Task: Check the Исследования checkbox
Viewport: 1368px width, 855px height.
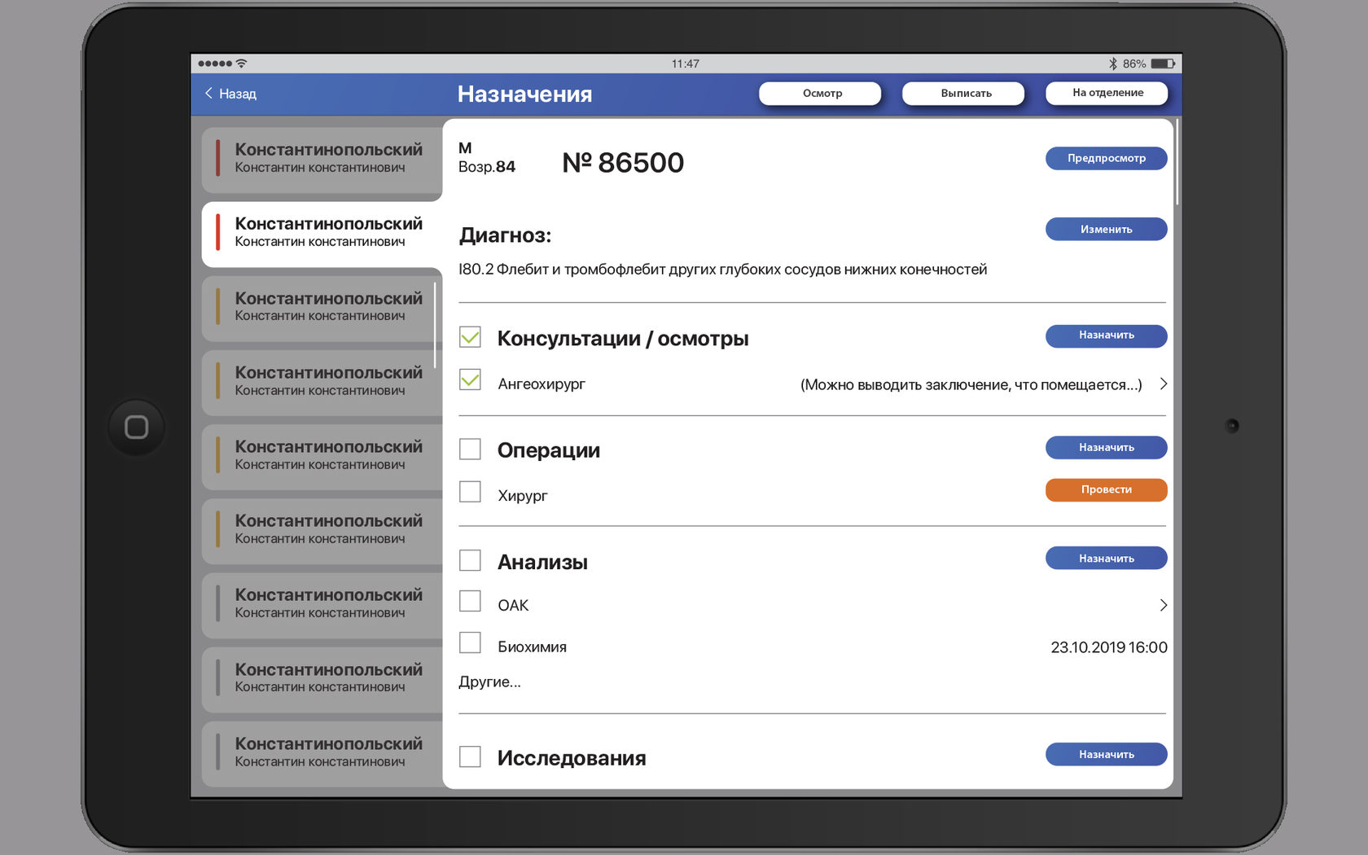Action: (x=470, y=756)
